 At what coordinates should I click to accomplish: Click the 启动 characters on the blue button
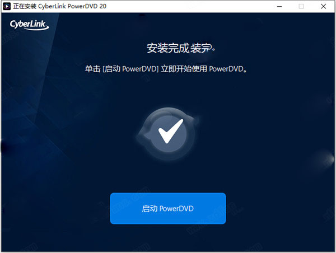pyautogui.click(x=150, y=209)
